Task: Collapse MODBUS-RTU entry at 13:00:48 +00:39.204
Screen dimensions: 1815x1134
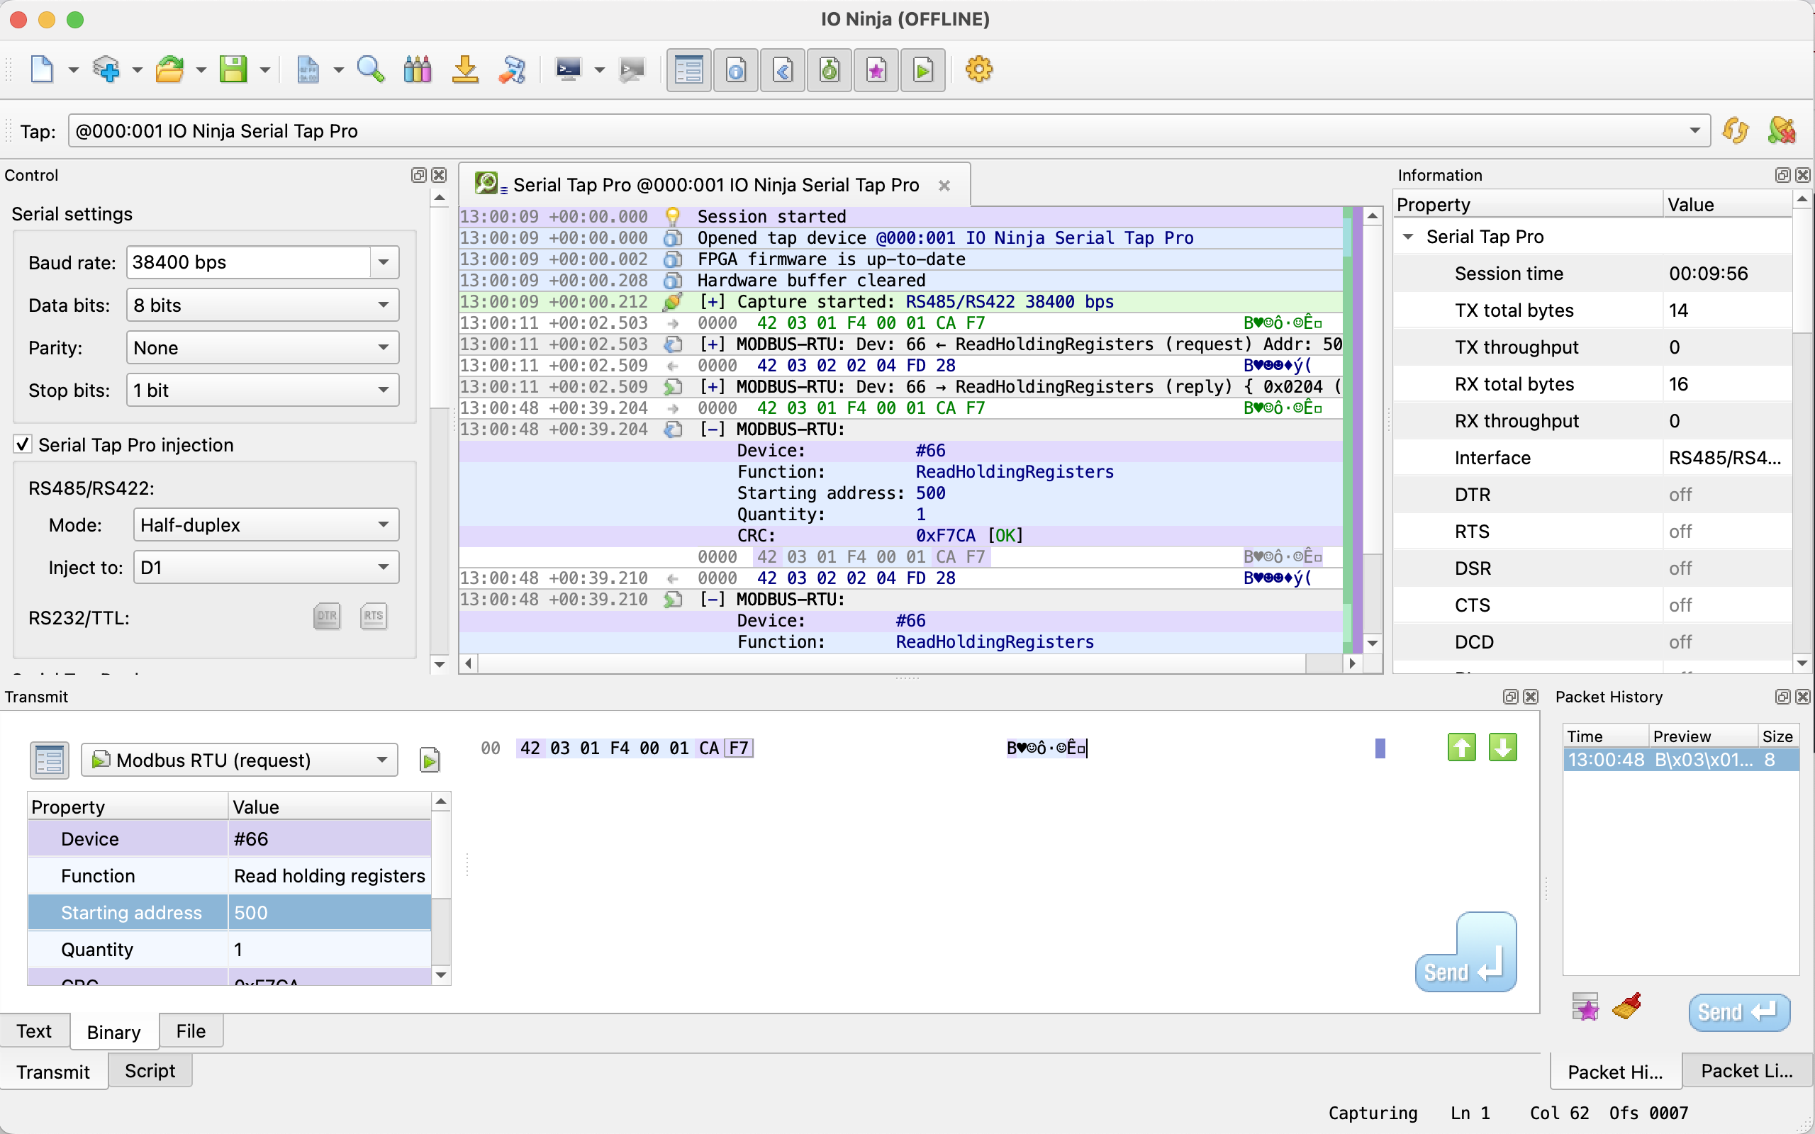Action: pyautogui.click(x=712, y=429)
